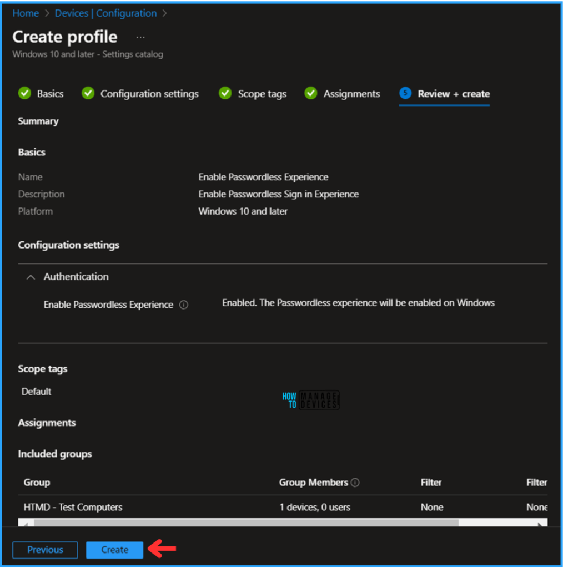Click the green checkmark beside Basics
563x568 pixels.
[24, 93]
